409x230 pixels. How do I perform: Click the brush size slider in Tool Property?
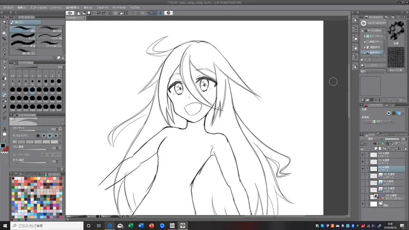pos(31,130)
